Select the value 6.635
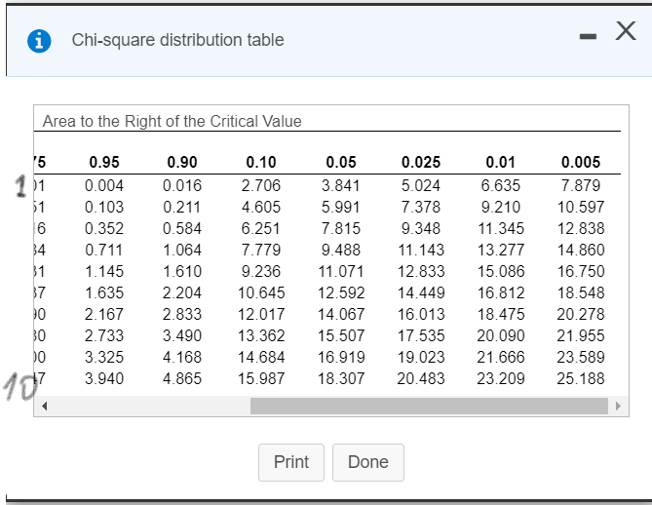This screenshot has width=652, height=505. coord(501,185)
